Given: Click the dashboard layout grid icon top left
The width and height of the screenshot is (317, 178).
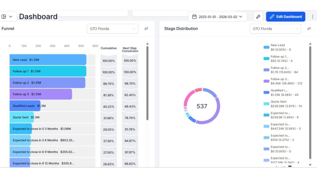Looking at the screenshot, I should [x=4, y=16].
